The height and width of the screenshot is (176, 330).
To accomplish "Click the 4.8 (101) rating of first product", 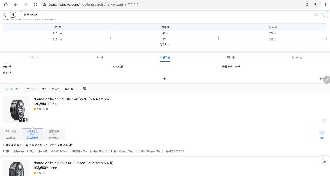I will tap(41, 109).
